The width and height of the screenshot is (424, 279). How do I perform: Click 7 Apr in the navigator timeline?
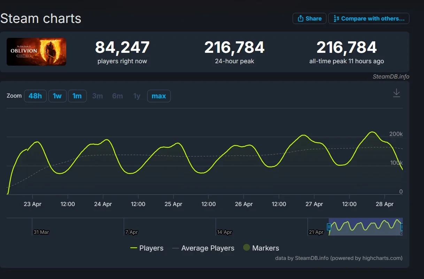(131, 232)
